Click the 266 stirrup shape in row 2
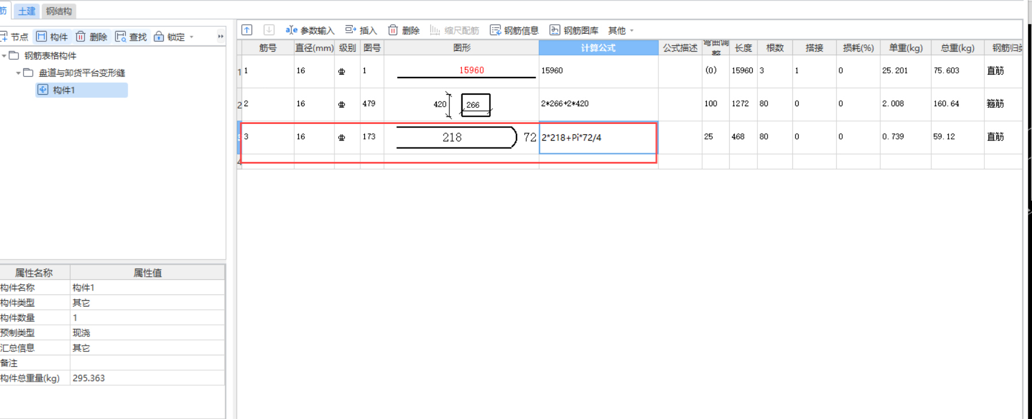This screenshot has width=1032, height=419. point(475,105)
